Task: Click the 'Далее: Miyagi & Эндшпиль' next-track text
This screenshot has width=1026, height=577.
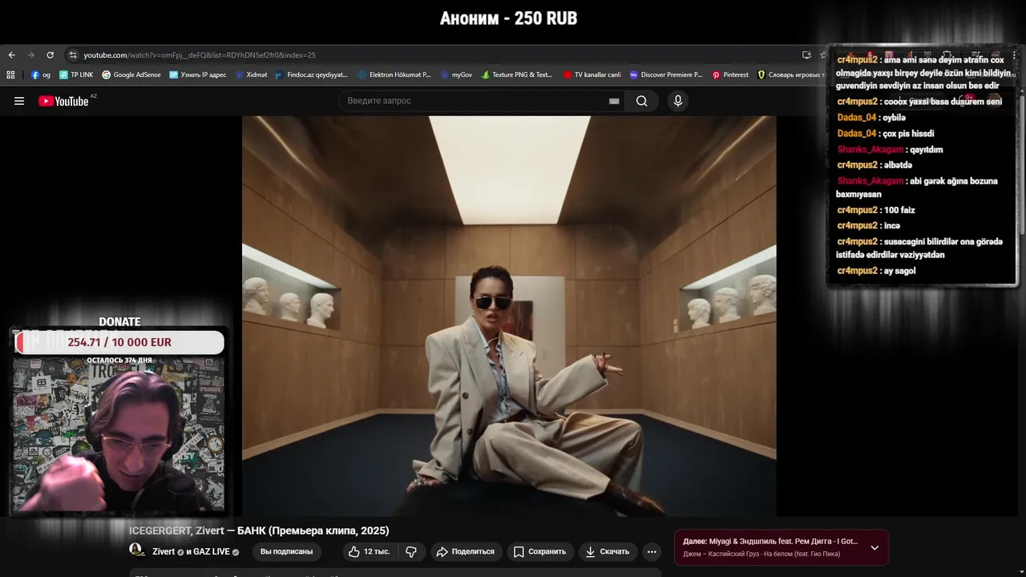Action: click(770, 542)
